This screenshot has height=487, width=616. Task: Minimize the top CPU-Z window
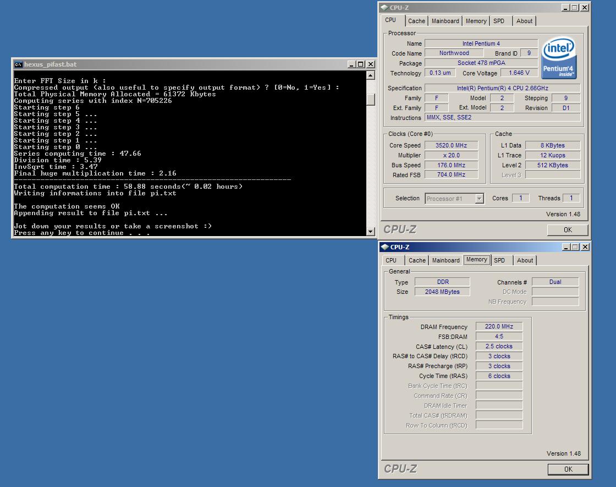(565, 8)
